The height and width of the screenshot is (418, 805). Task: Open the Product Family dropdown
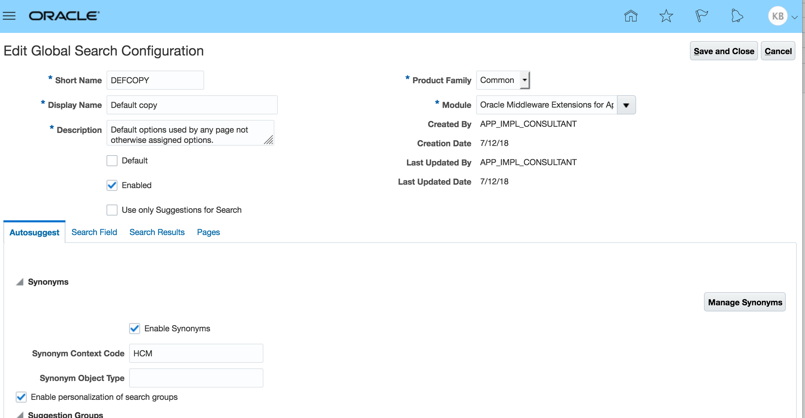[524, 80]
